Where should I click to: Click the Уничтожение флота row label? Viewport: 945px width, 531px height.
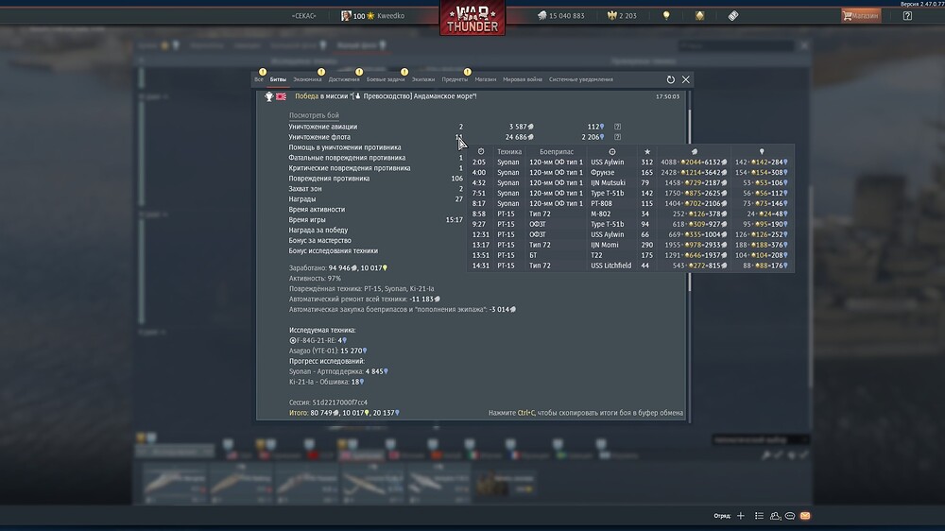tap(319, 137)
